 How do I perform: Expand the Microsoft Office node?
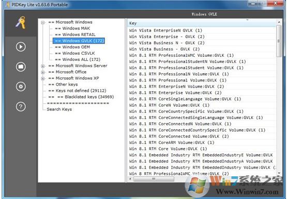tap(43, 72)
